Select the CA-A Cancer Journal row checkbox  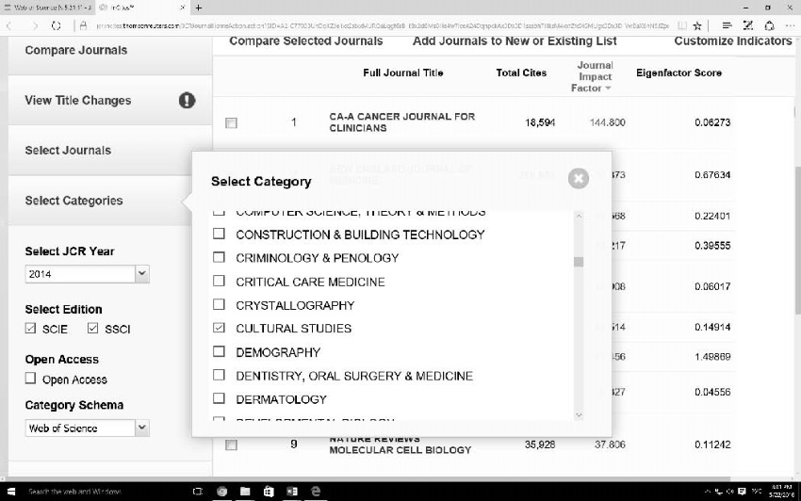pos(232,122)
